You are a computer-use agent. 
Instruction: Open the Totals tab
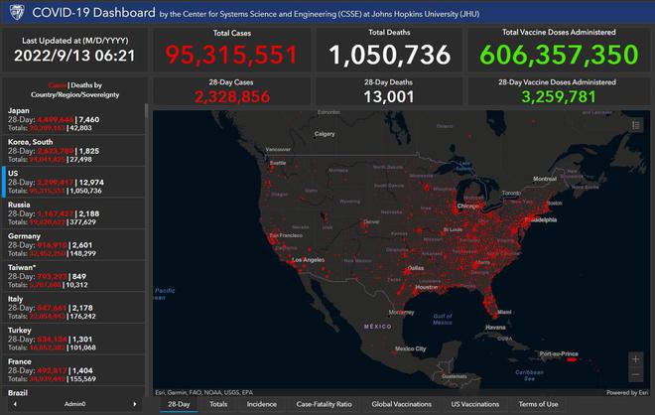coord(218,404)
